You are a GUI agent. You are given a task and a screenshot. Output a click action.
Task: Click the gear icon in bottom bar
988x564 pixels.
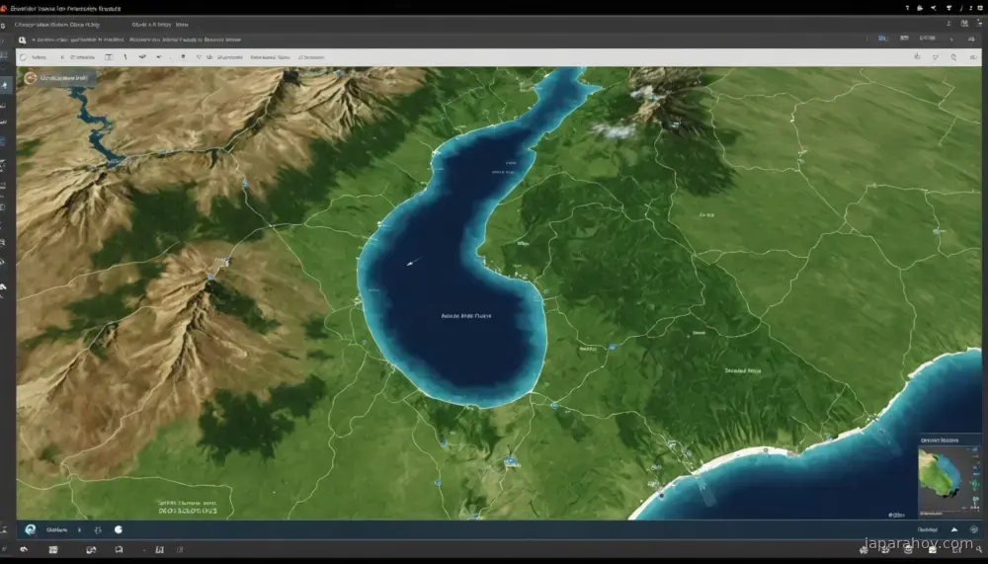click(98, 530)
